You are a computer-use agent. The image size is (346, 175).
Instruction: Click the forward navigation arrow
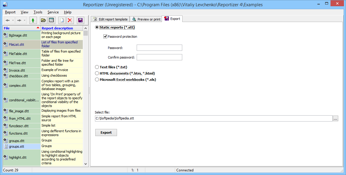[19, 21]
